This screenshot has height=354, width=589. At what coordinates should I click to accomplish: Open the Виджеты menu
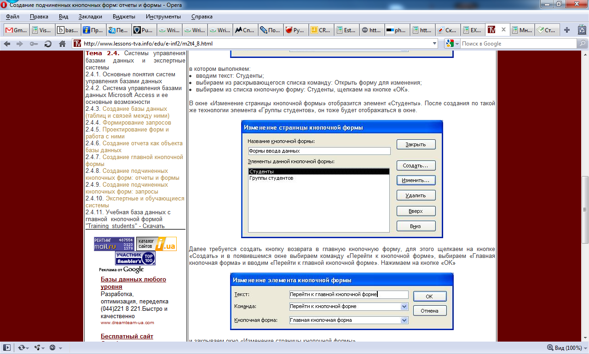[124, 17]
